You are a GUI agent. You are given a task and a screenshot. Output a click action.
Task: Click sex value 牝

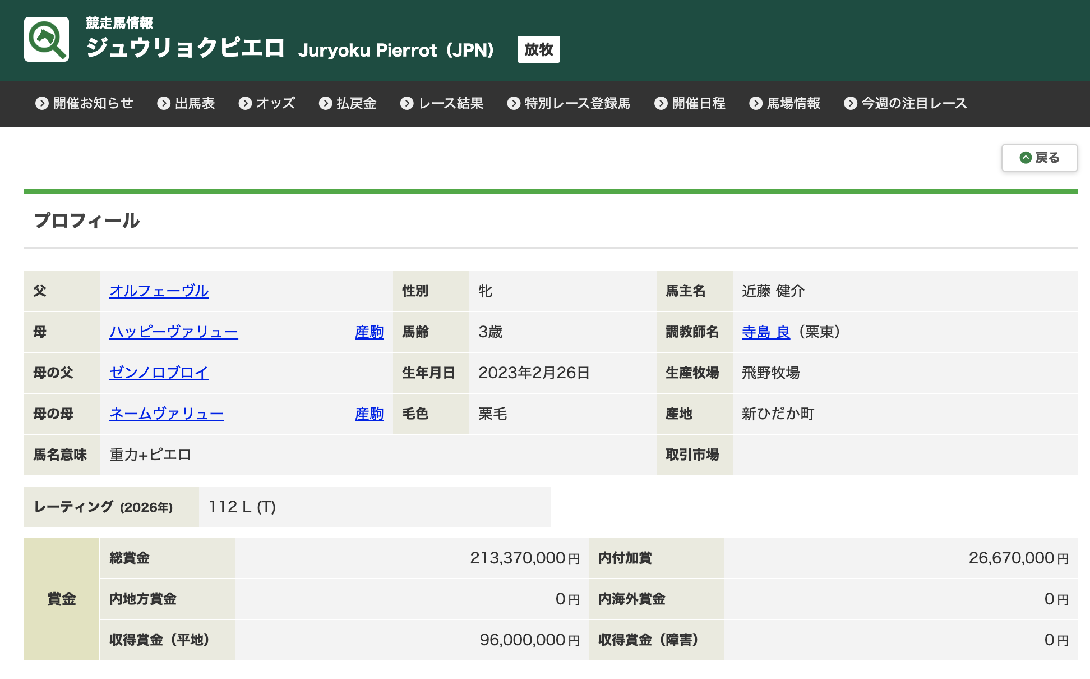(486, 291)
